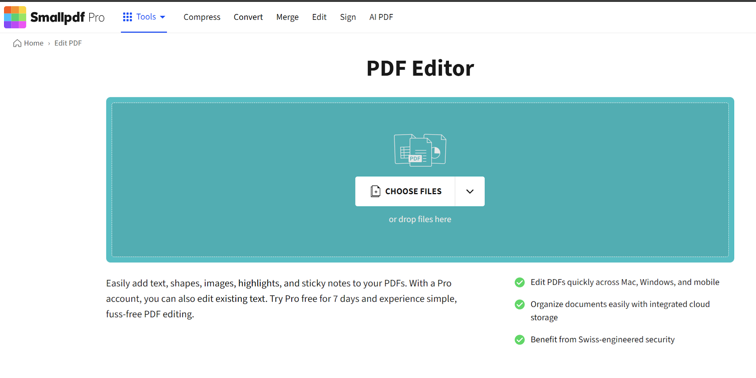The image size is (756, 378).
Task: Click the Home breadcrumb link
Action: point(28,43)
